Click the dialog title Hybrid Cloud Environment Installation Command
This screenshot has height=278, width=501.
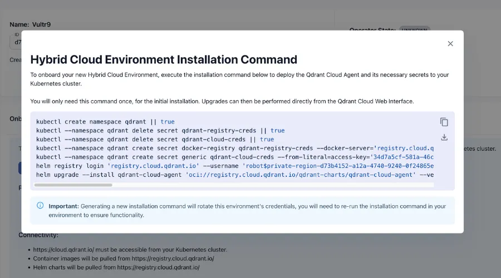(x=164, y=59)
